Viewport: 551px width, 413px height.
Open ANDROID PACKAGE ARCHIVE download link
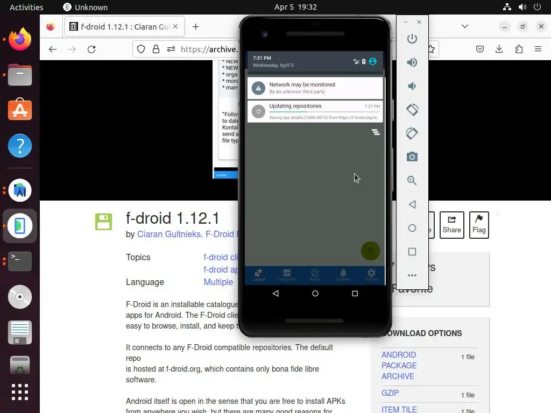click(x=399, y=365)
